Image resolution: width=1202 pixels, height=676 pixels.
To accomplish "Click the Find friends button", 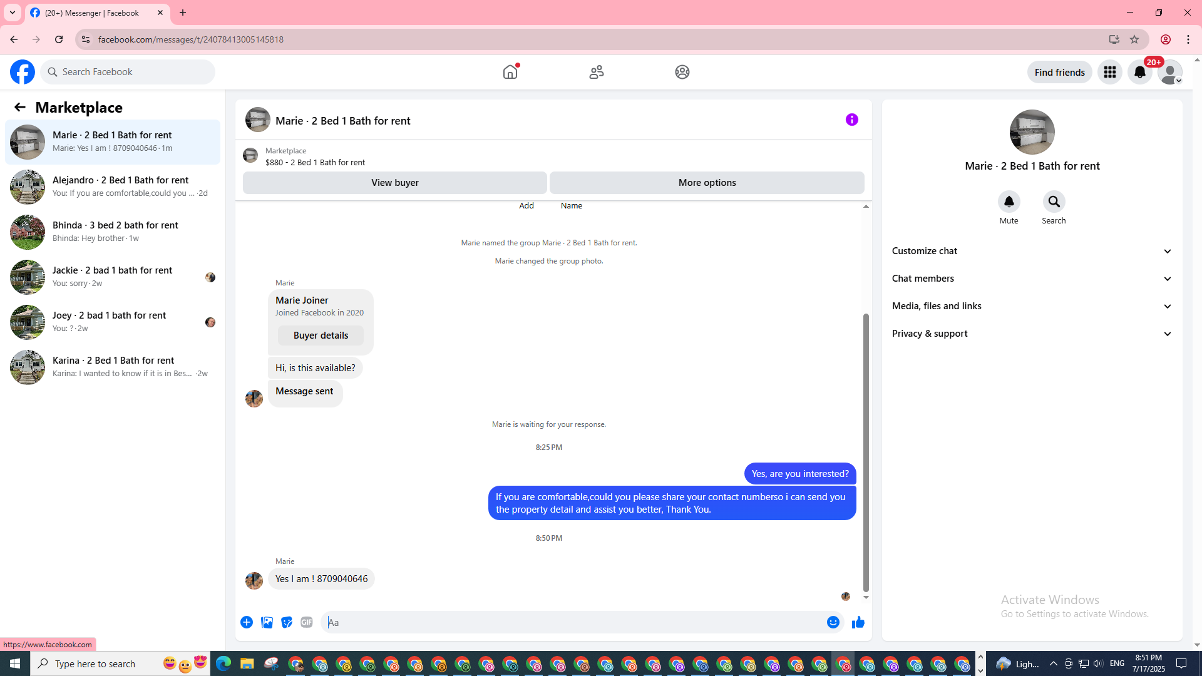I will [1060, 72].
